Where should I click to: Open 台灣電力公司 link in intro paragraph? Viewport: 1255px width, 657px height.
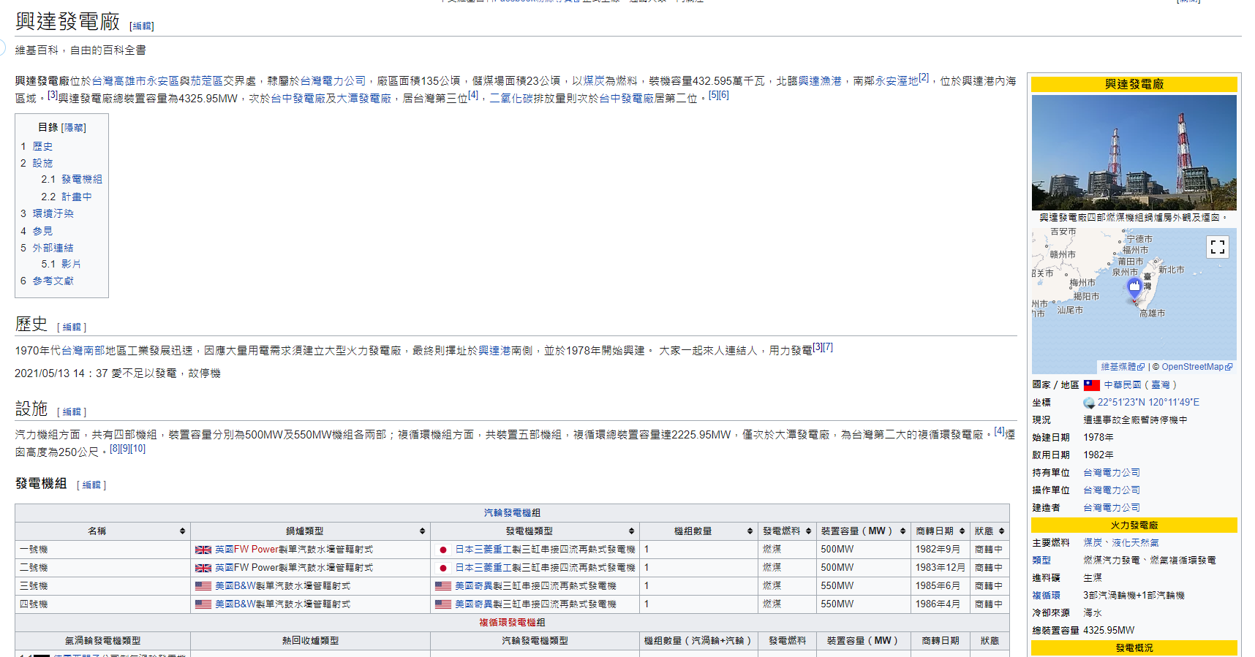pyautogui.click(x=333, y=81)
